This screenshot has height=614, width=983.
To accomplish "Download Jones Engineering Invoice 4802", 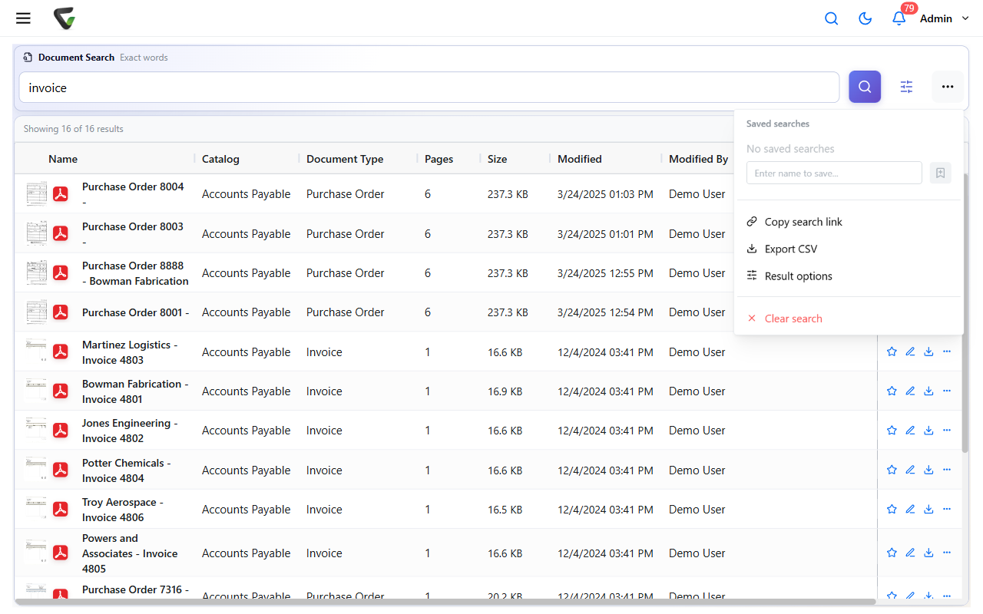I will 928,430.
